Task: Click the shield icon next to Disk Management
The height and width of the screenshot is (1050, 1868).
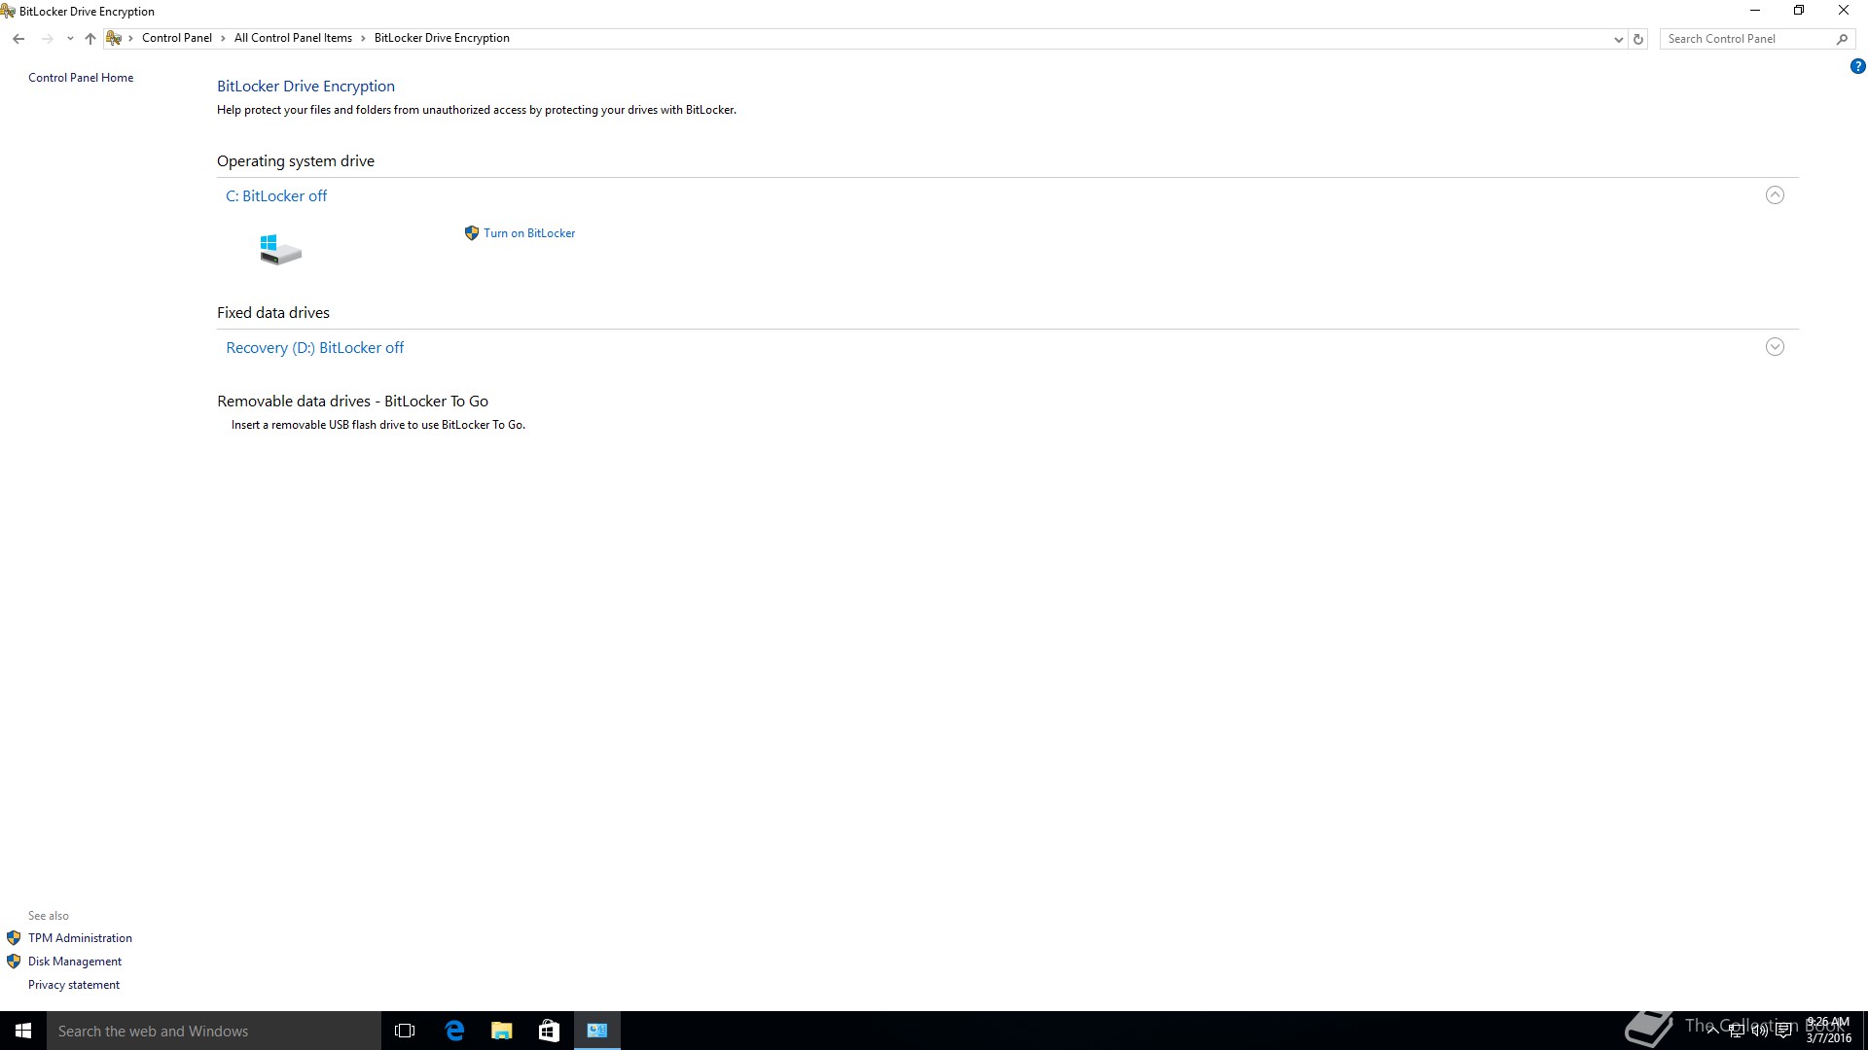Action: [14, 962]
